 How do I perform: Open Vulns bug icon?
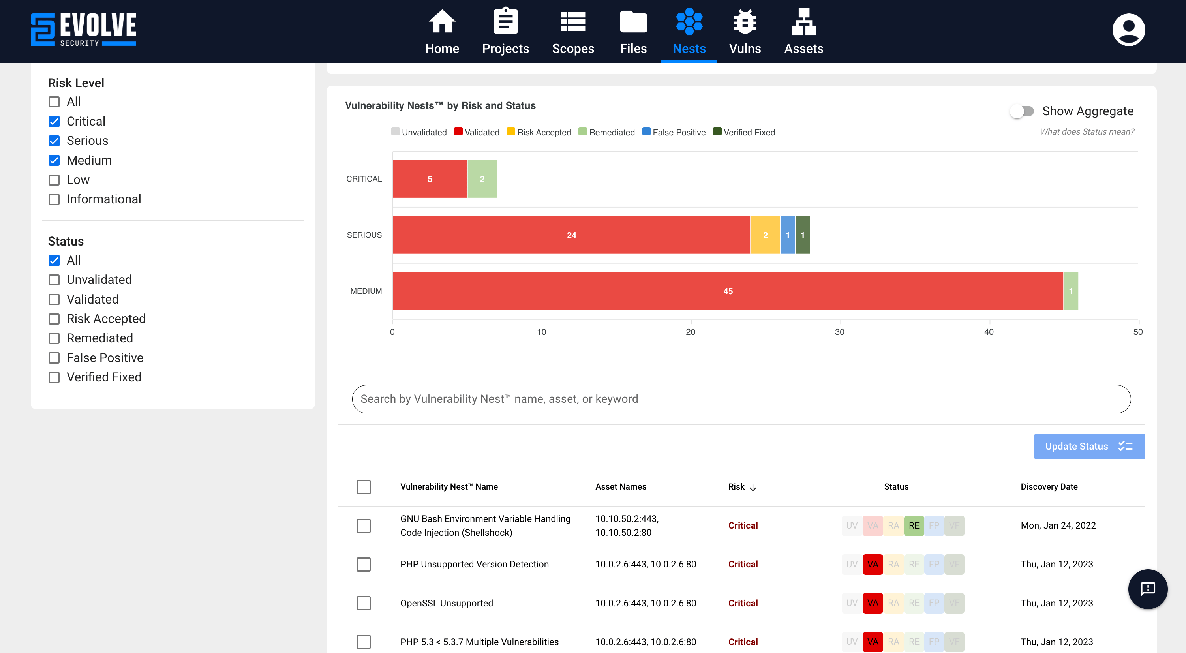point(745,22)
